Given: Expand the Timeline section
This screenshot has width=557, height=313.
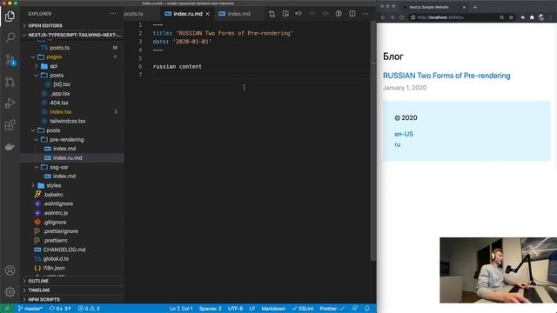Looking at the screenshot, I should click(x=72, y=290).
